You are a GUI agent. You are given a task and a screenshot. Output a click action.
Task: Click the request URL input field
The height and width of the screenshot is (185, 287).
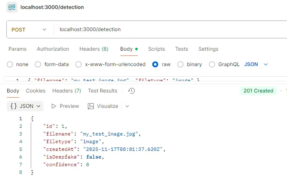pos(171,29)
